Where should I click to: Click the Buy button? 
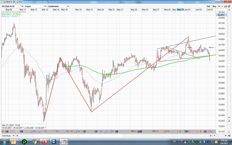click(214, 6)
